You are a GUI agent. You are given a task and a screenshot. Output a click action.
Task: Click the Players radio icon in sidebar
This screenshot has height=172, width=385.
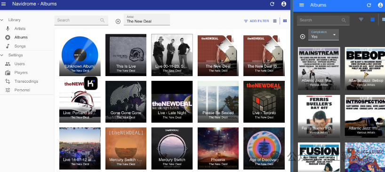pos(8,72)
